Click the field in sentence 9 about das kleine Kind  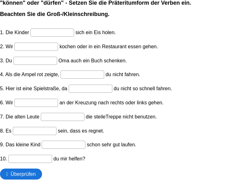63,144
